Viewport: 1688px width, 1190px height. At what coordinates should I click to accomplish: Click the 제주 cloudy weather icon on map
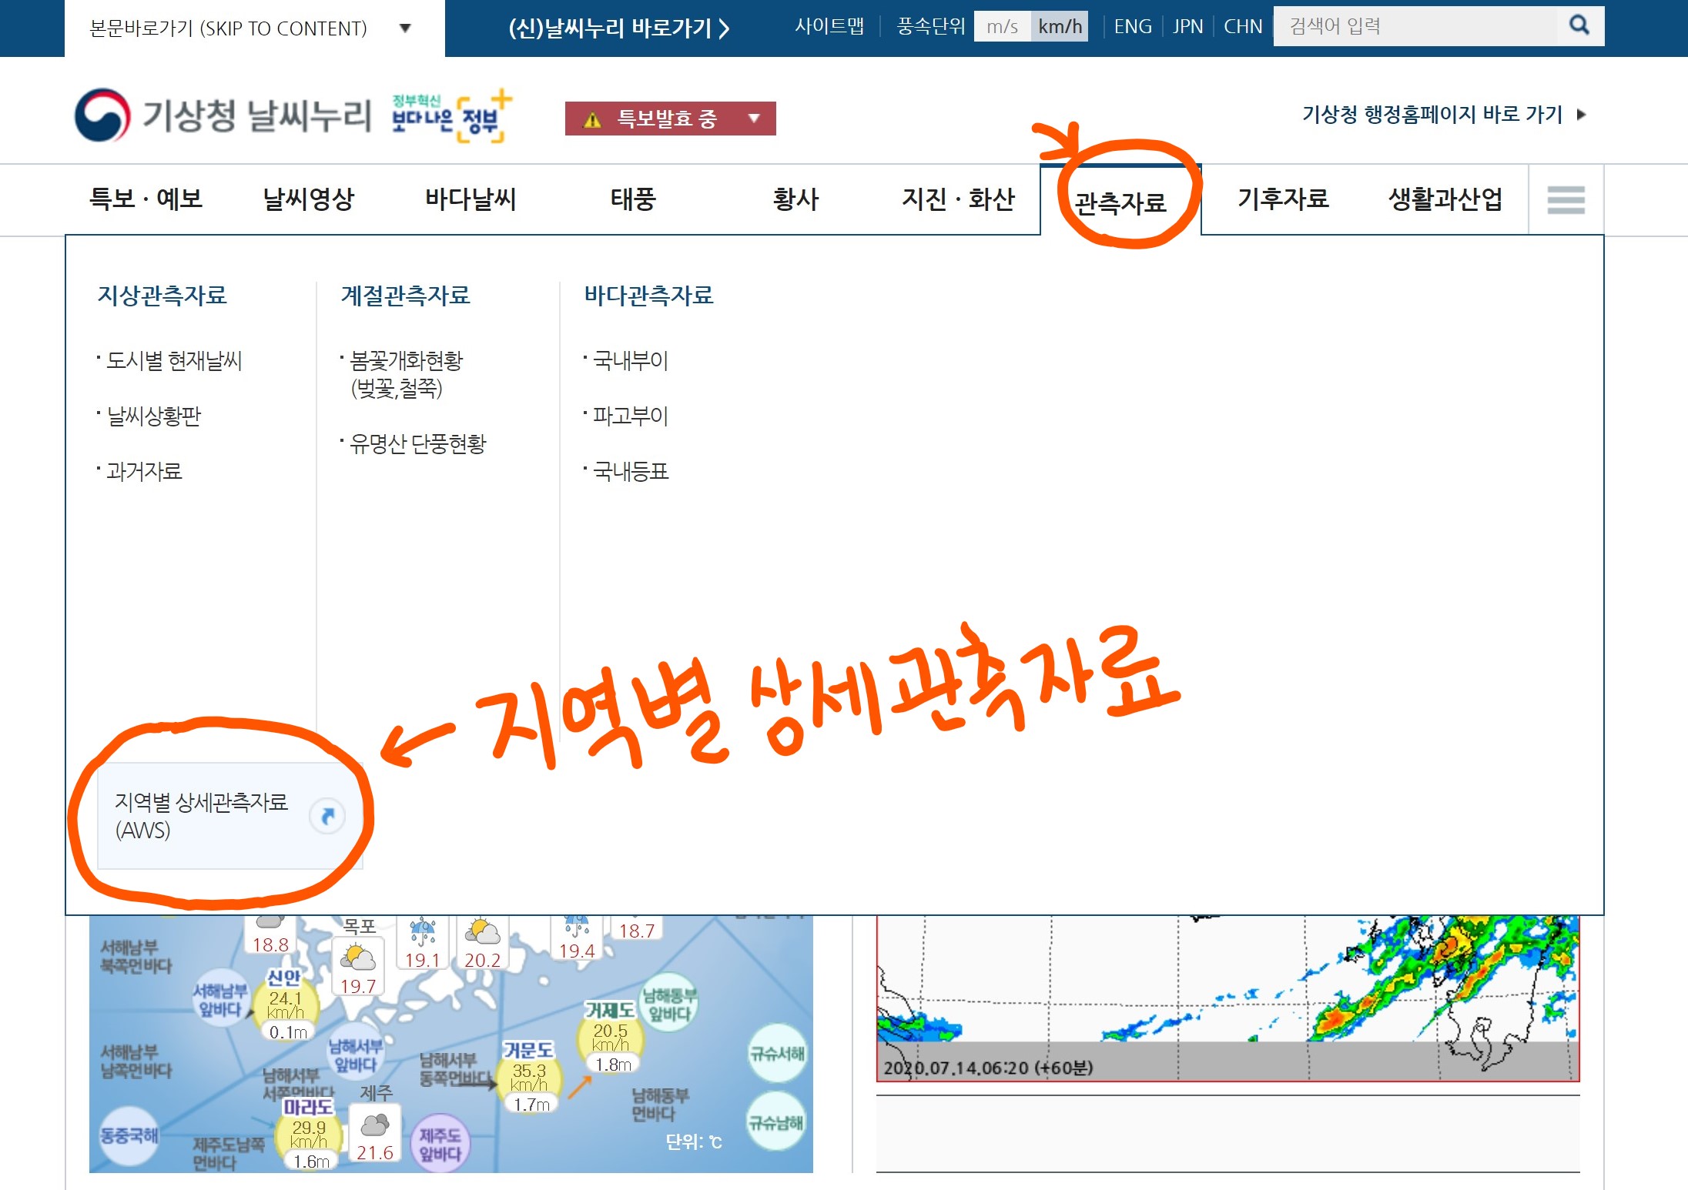[375, 1125]
